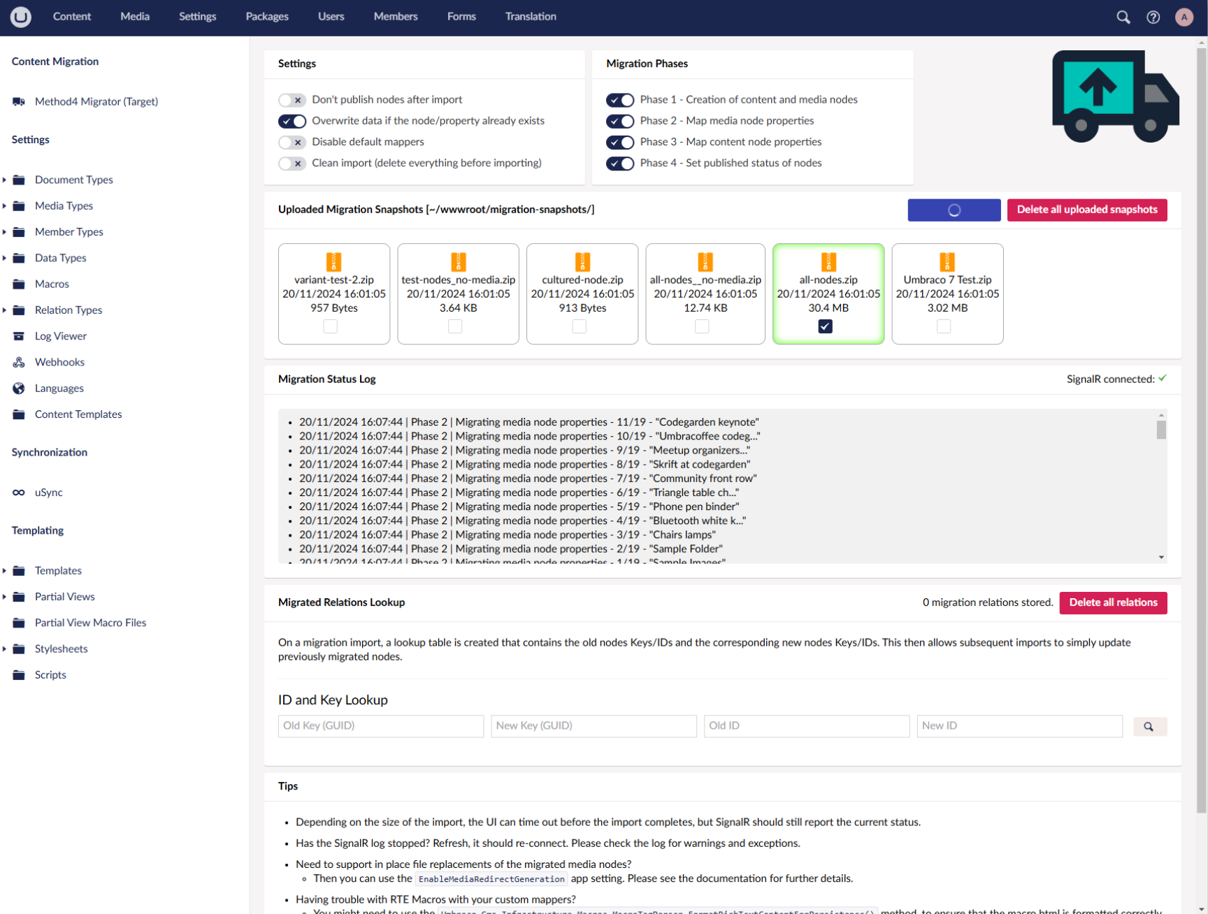Open the user avatar menu

point(1184,17)
